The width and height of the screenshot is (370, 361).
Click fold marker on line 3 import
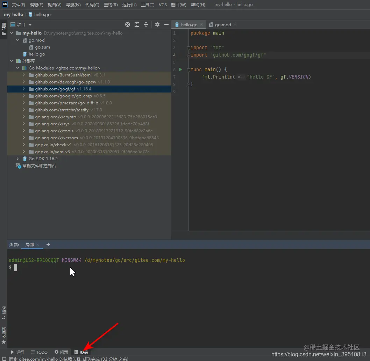188,48
